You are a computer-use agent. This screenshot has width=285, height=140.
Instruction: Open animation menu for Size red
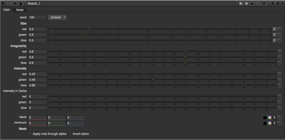[x=280, y=29]
